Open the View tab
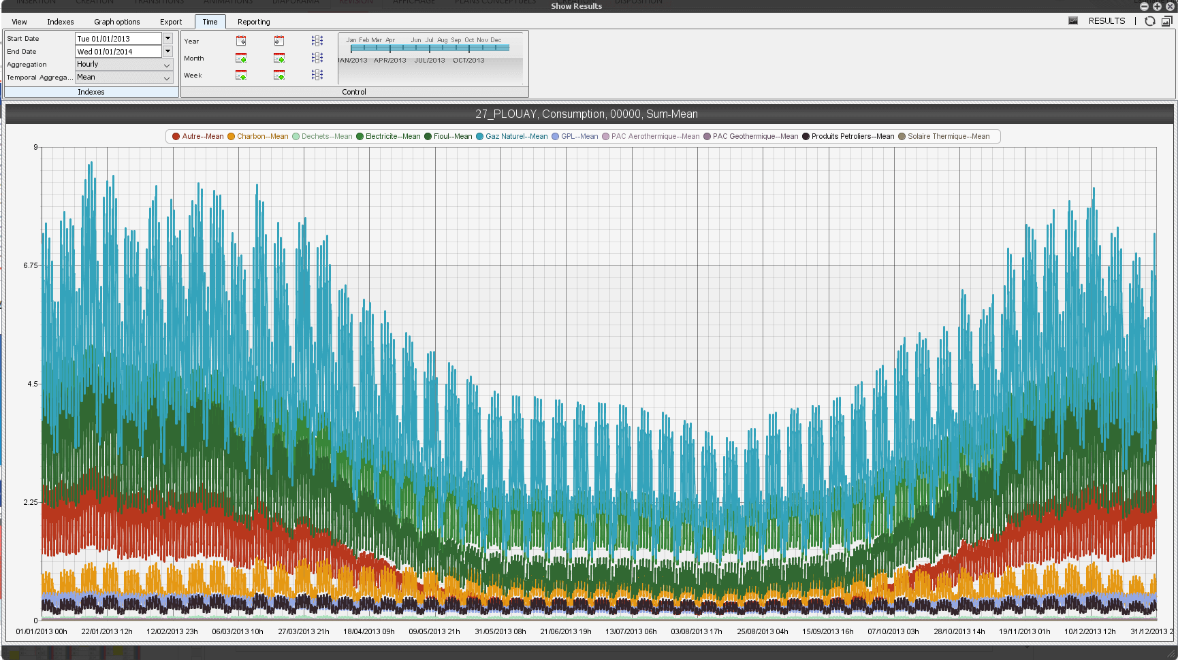Viewport: 1178px width, 660px height. tap(19, 22)
